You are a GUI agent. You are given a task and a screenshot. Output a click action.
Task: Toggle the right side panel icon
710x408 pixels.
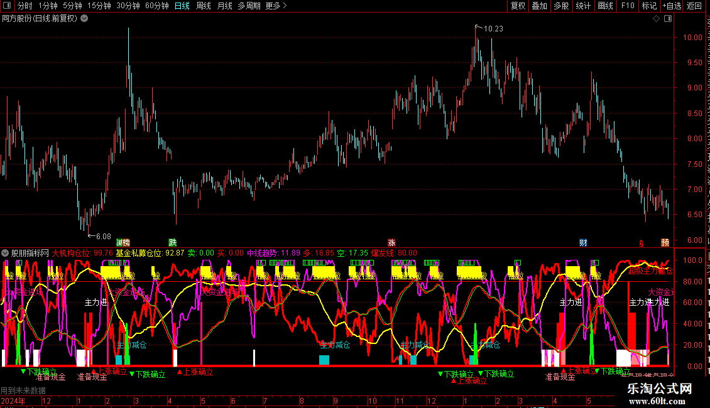(668, 19)
